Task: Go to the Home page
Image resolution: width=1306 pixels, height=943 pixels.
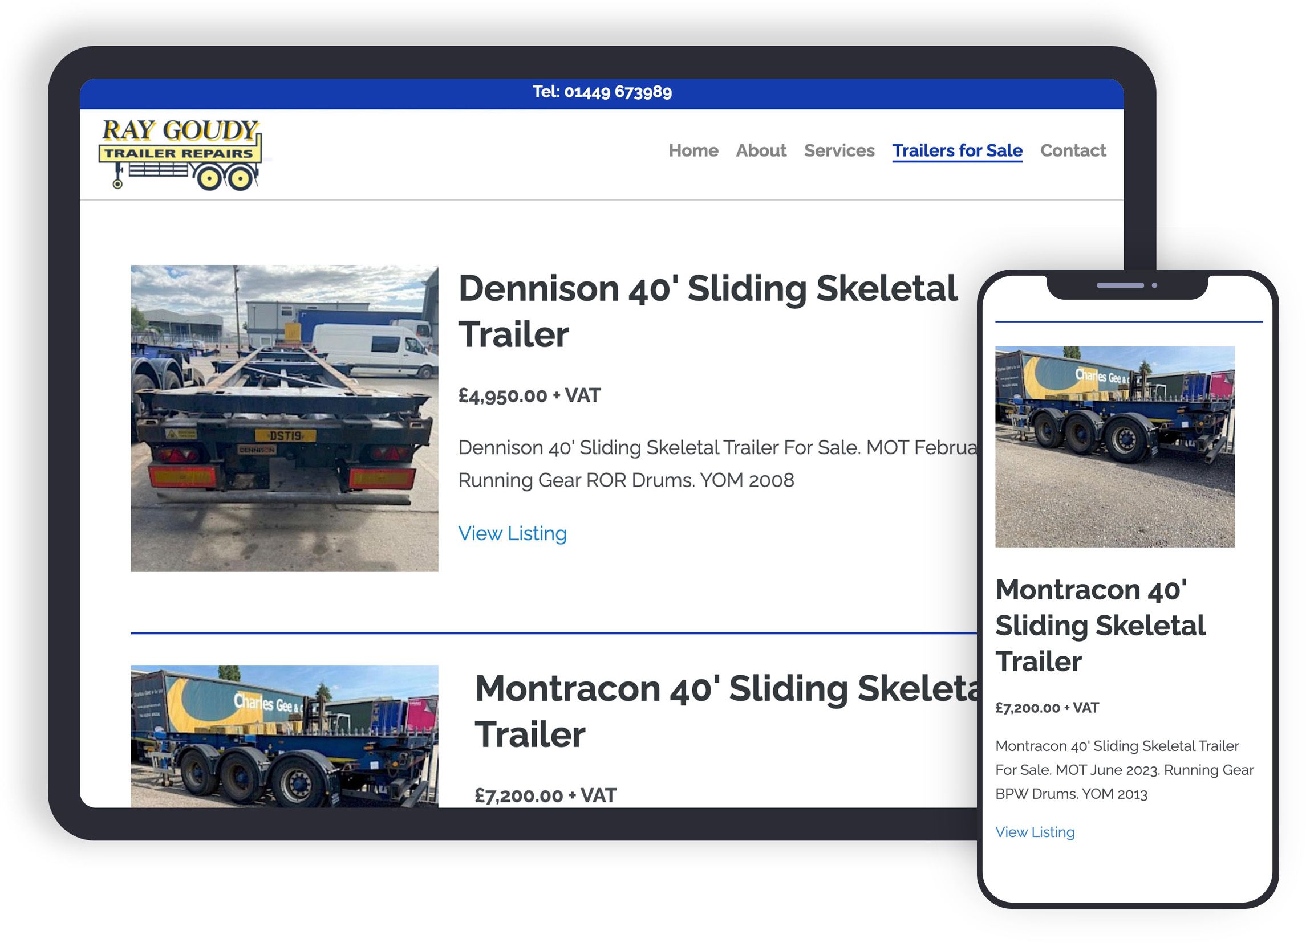Action: [x=693, y=151]
